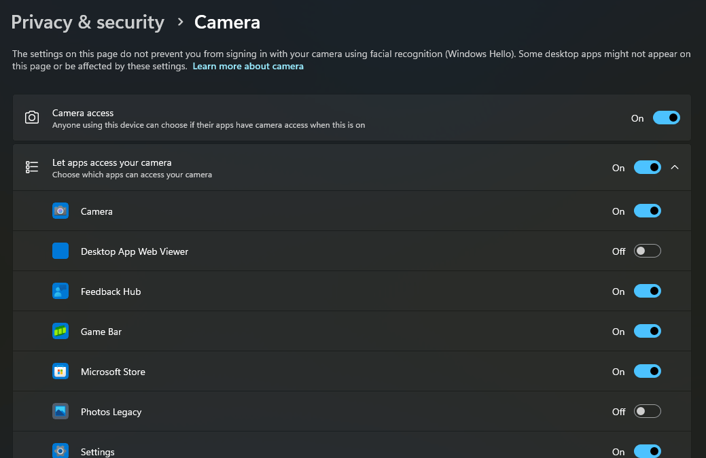Click the Game Bar icon
The image size is (706, 458).
60,331
